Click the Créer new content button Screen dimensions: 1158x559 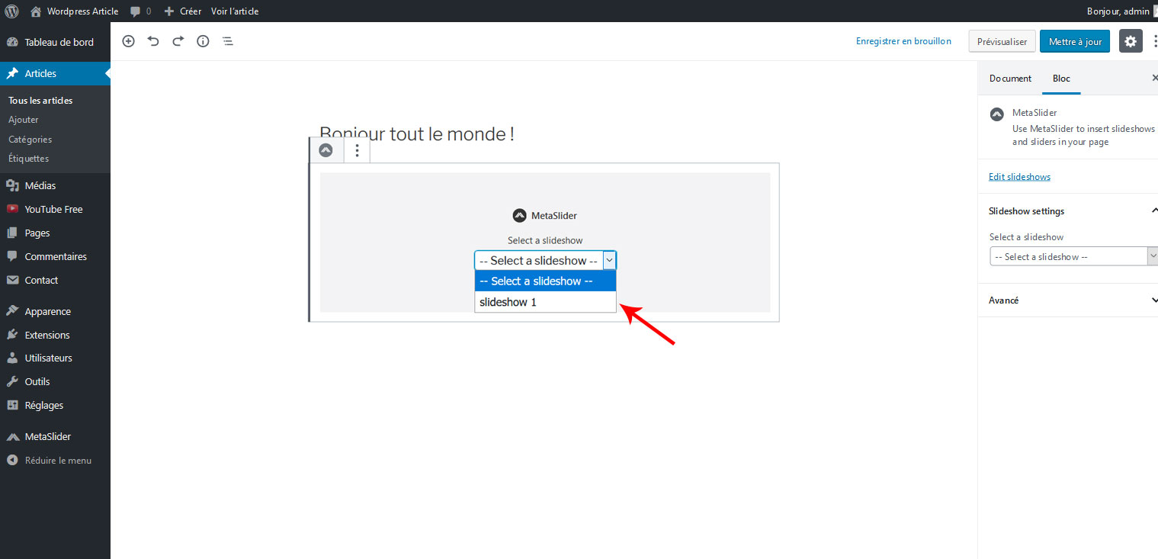pyautogui.click(x=183, y=11)
